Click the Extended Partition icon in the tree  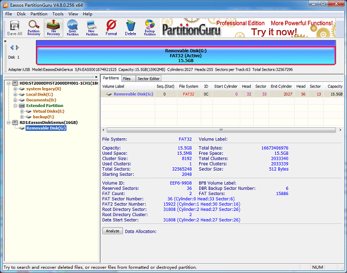click(x=22, y=106)
